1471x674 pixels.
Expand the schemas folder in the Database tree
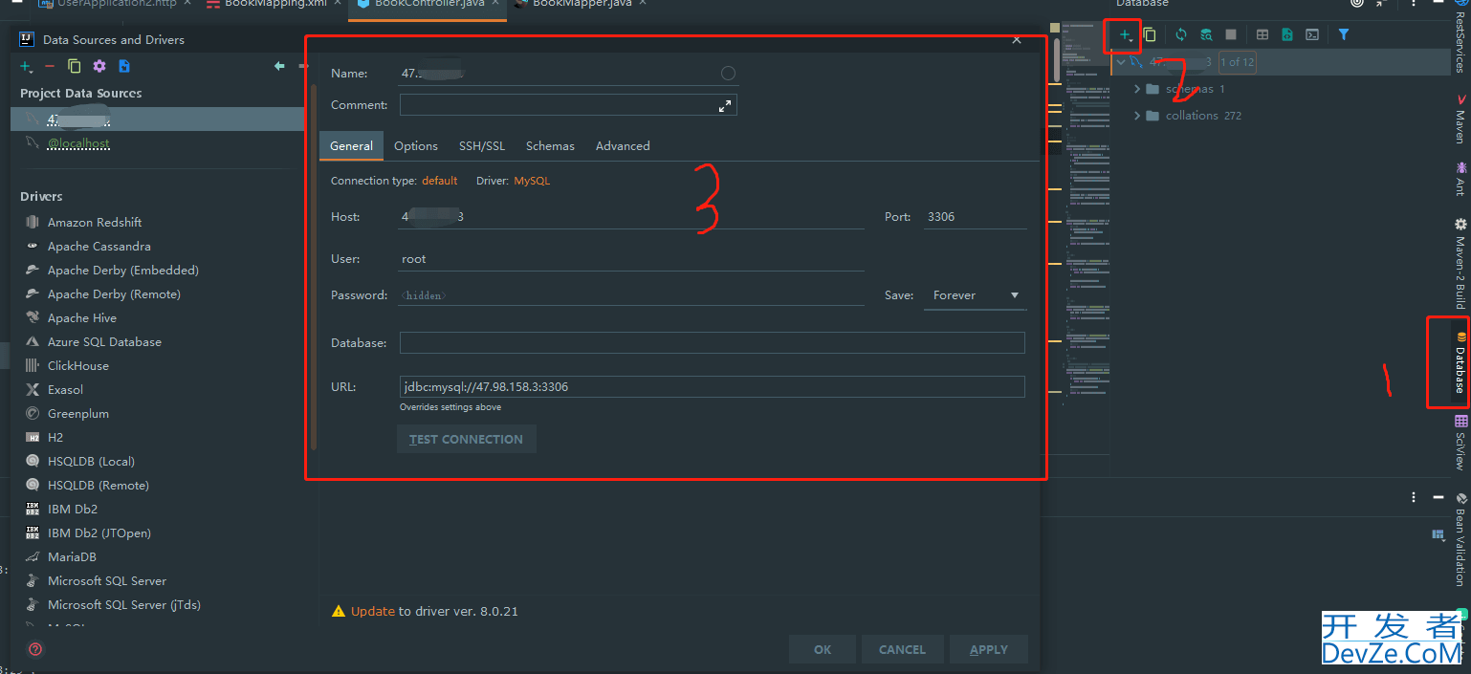pyautogui.click(x=1137, y=89)
